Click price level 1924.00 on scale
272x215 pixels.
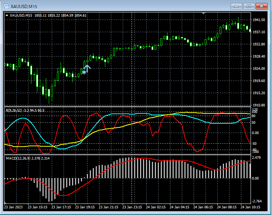(x=259, y=69)
